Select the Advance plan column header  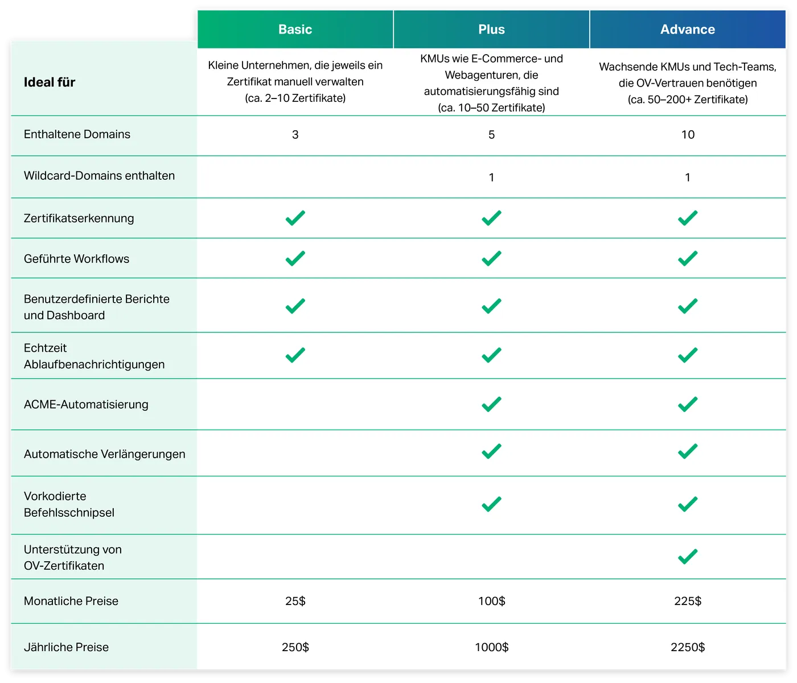click(687, 30)
